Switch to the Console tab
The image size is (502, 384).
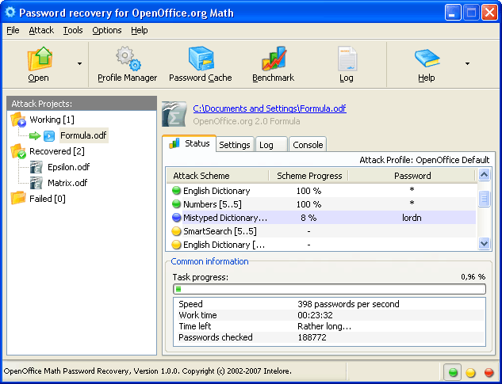tap(308, 145)
